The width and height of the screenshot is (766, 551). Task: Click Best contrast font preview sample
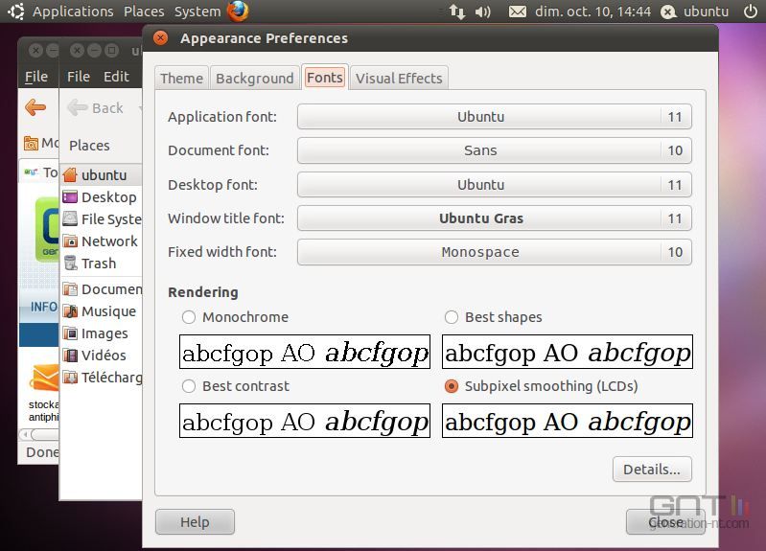pyautogui.click(x=305, y=421)
